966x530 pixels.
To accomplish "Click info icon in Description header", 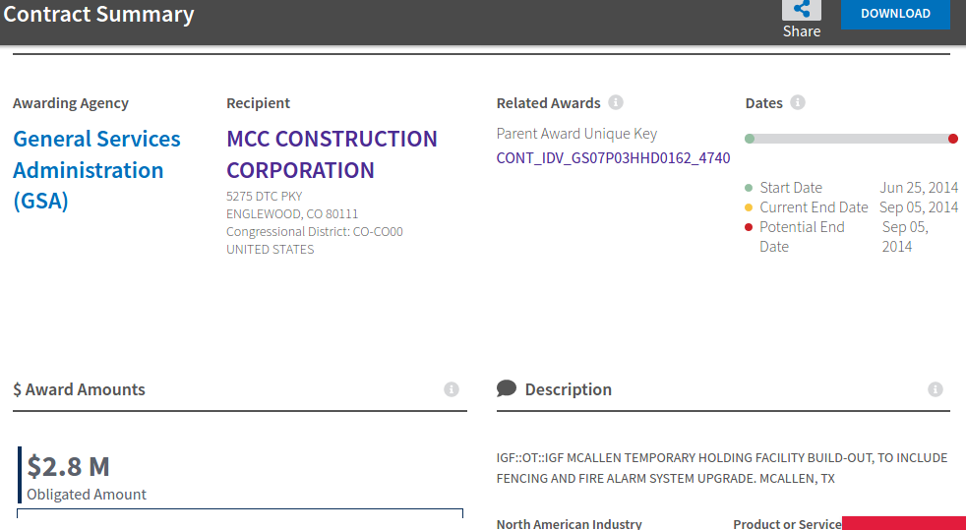I will (936, 389).
